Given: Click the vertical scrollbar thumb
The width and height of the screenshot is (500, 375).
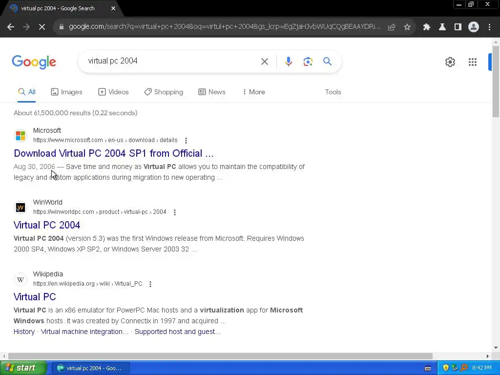Looking at the screenshot, I should pos(496,82).
